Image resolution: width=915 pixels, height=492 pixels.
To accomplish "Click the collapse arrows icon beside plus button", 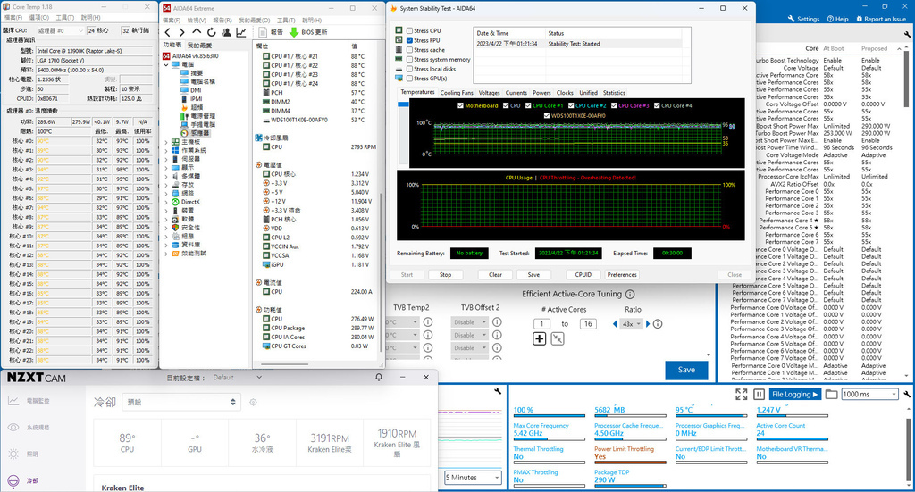I will pos(558,338).
